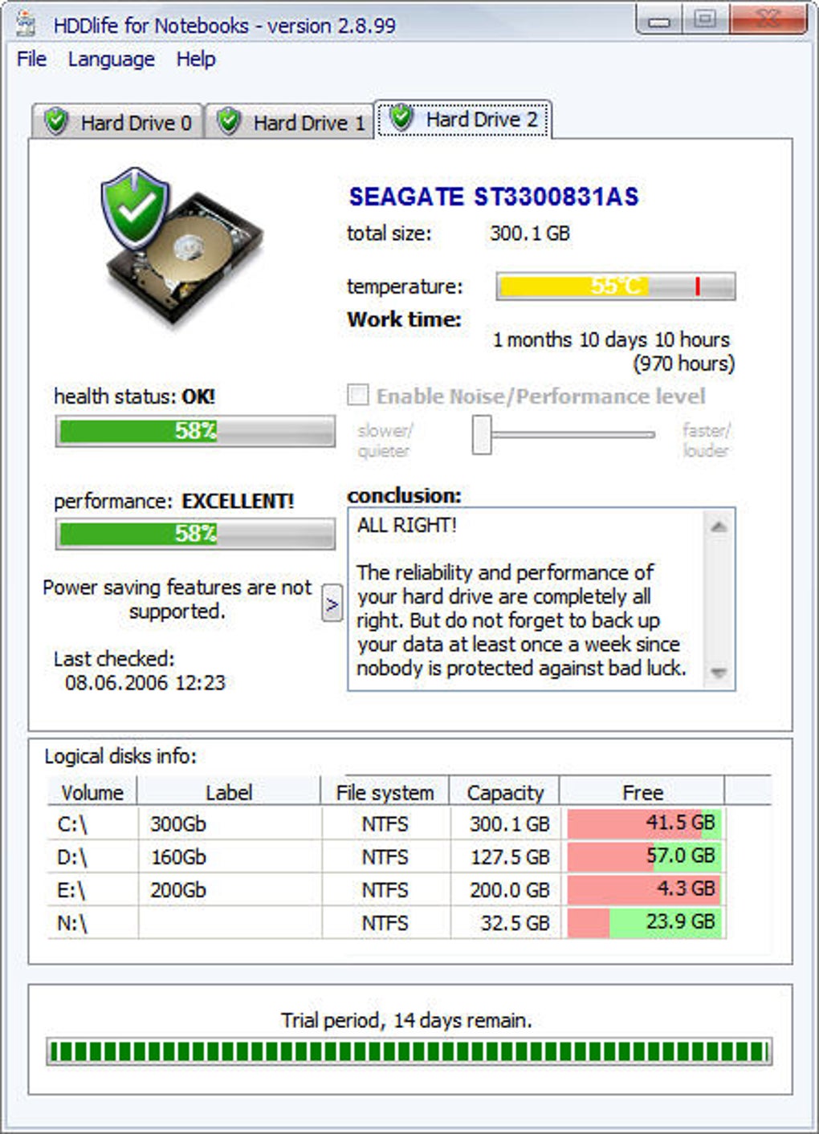Click the green shield icon on Hard Drive 0 tab
This screenshot has height=1134, width=819.
56,122
